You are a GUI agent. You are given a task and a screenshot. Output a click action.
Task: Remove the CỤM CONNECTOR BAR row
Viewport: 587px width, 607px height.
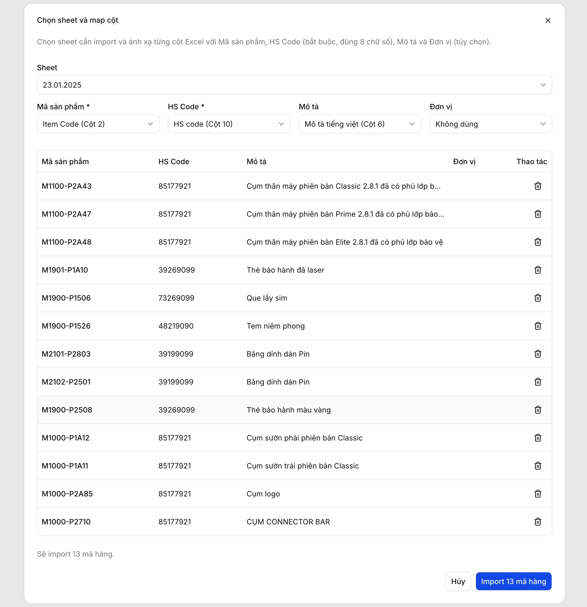(x=538, y=521)
